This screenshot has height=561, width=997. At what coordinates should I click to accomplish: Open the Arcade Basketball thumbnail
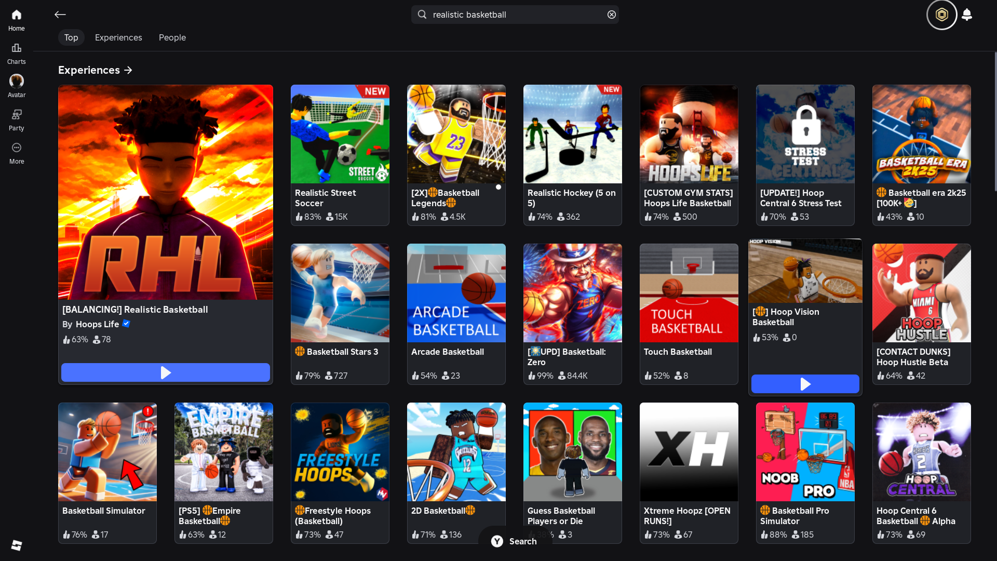(456, 293)
